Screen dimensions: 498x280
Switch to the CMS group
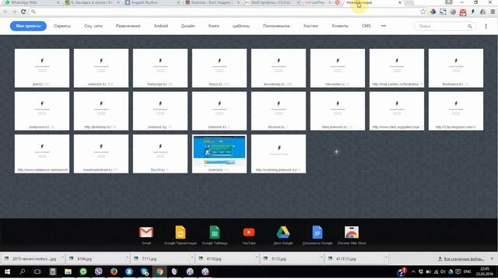366,26
